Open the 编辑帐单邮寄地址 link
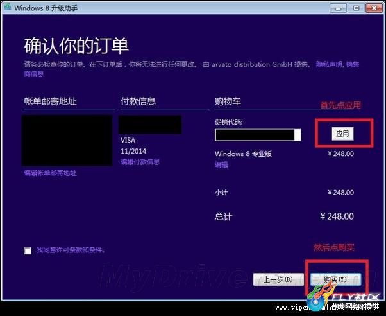Image resolution: width=386 pixels, height=316 pixels. (x=50, y=173)
